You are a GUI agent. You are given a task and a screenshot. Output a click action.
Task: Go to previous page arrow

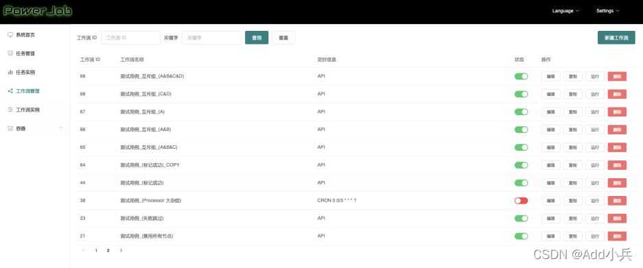(x=83, y=250)
